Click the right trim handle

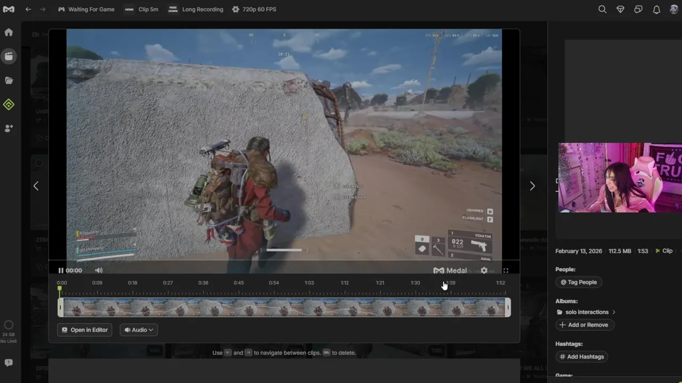(508, 307)
